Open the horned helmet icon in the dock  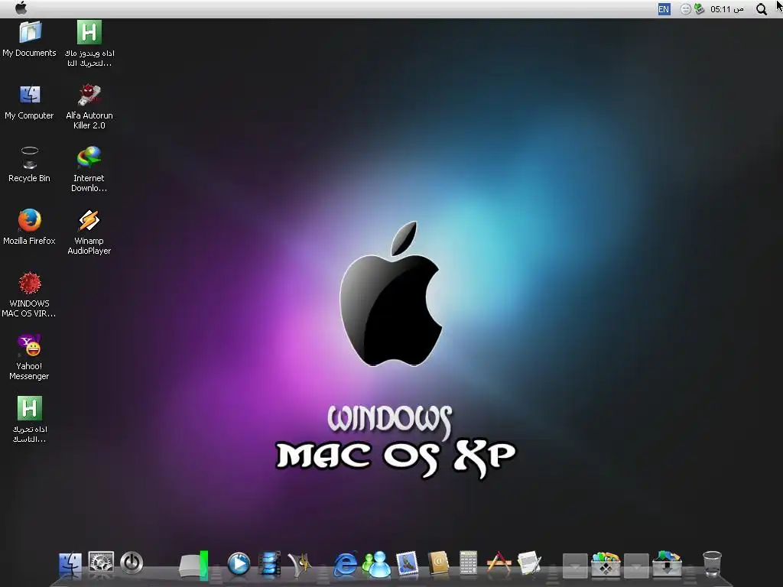pyautogui.click(x=300, y=564)
